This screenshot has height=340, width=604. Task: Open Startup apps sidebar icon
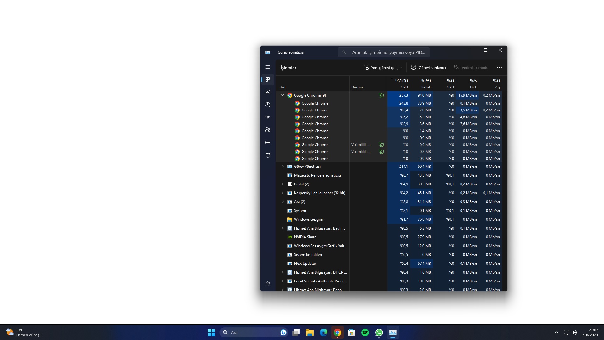click(268, 117)
